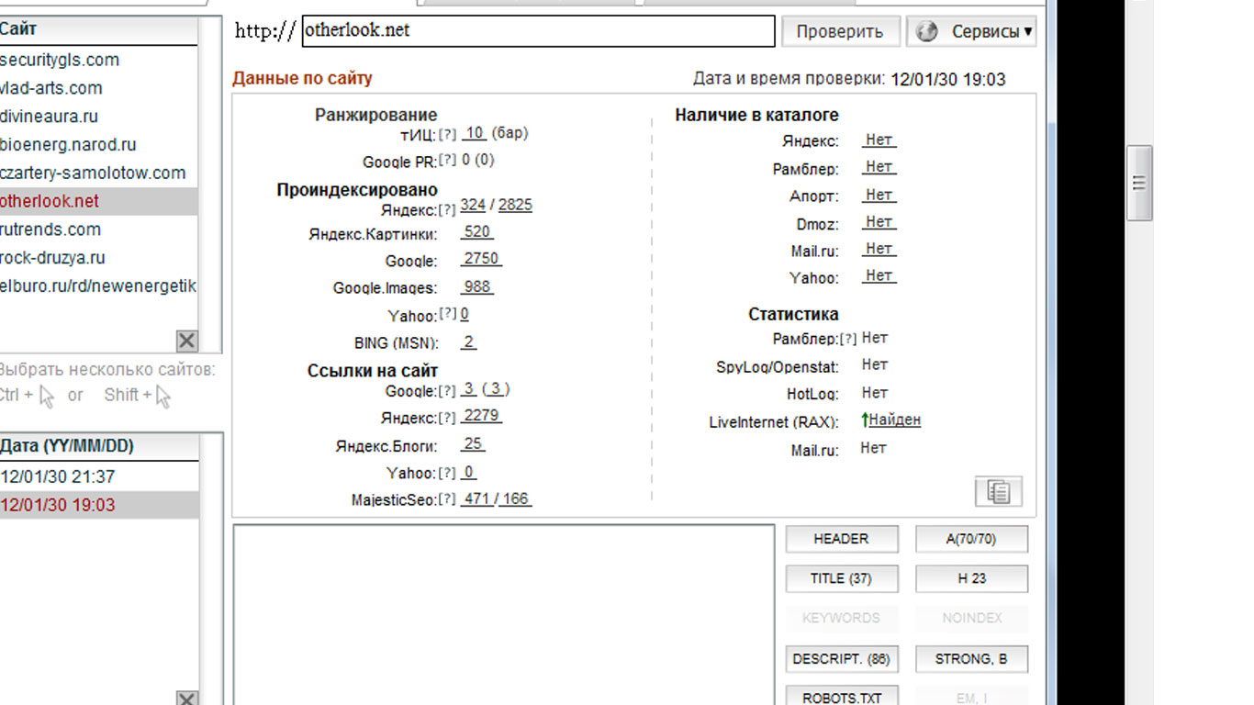
Task: Select divineaura.ru in the site list
Action: (98, 117)
